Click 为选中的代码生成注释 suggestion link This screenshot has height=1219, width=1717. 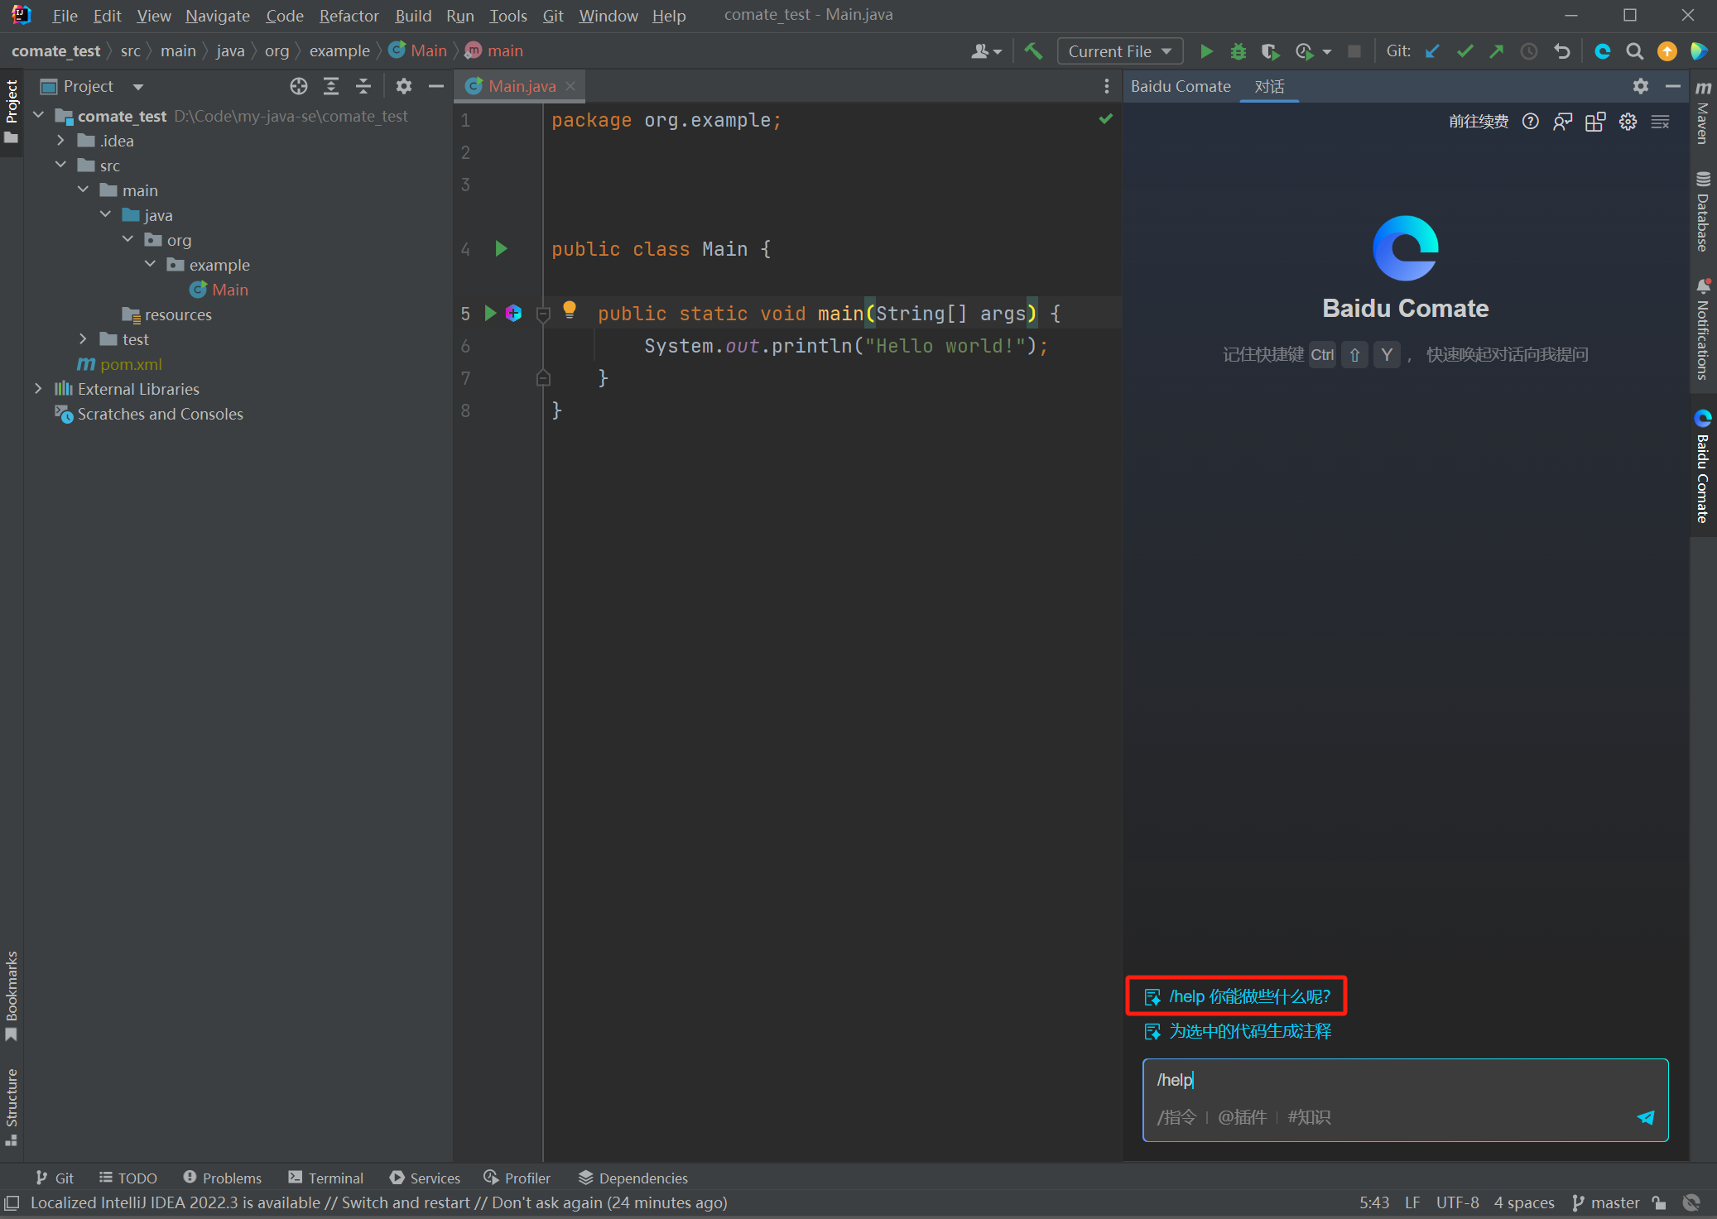1248,1031
